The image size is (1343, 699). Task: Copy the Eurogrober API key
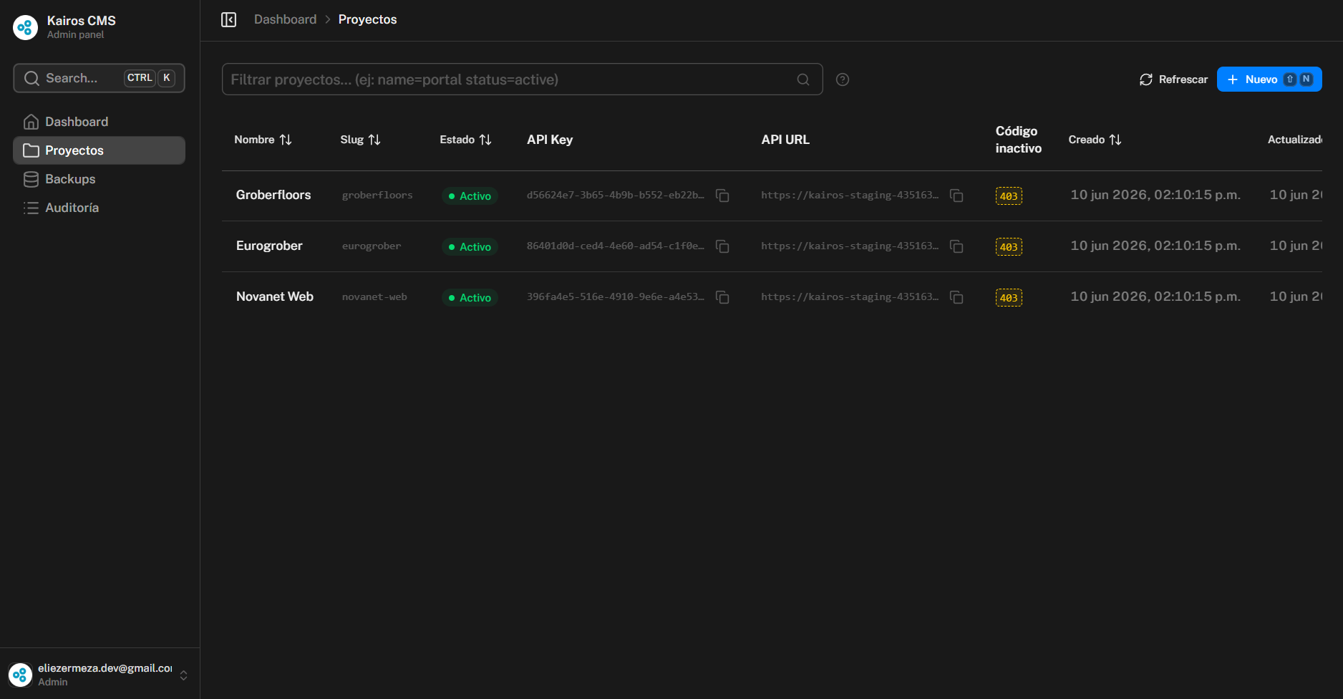point(722,246)
